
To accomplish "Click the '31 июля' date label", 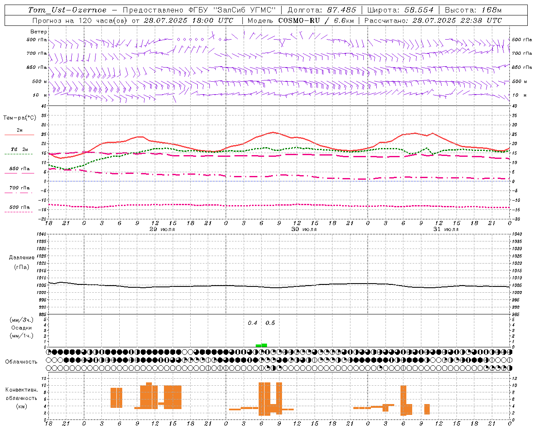I will coord(446,229).
